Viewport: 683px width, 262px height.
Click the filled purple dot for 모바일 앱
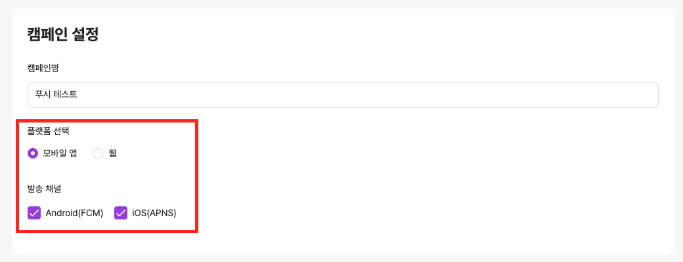click(x=33, y=154)
